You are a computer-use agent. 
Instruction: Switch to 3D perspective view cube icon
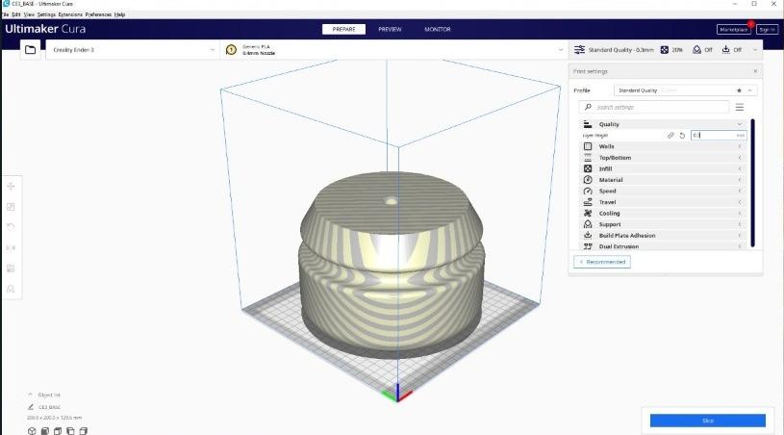pyautogui.click(x=32, y=431)
